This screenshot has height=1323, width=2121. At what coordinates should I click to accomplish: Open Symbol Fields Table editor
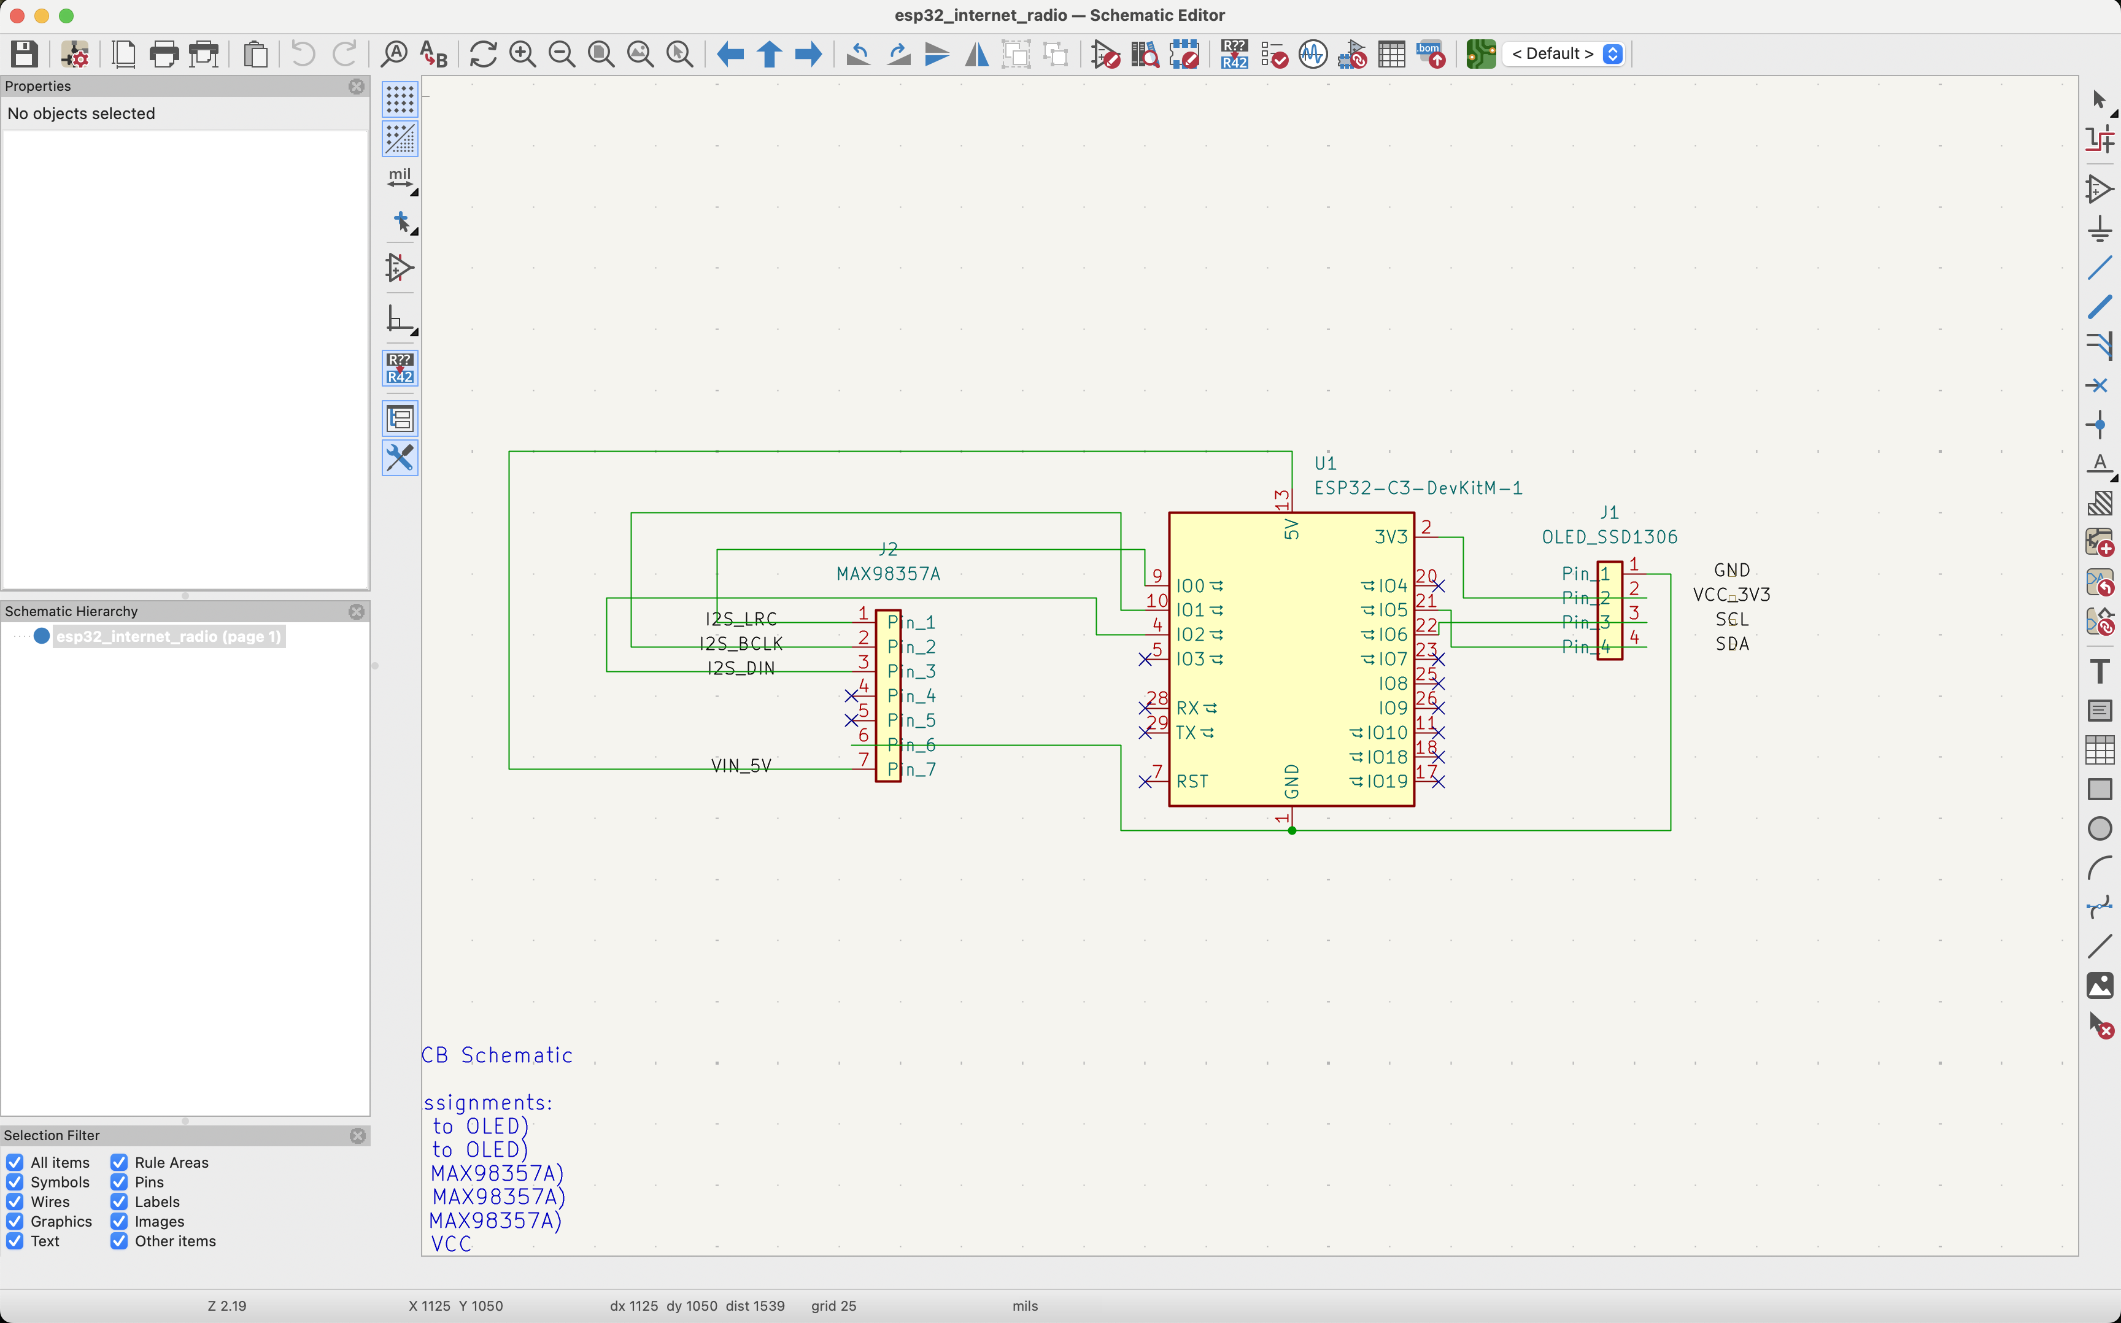pyautogui.click(x=1391, y=54)
